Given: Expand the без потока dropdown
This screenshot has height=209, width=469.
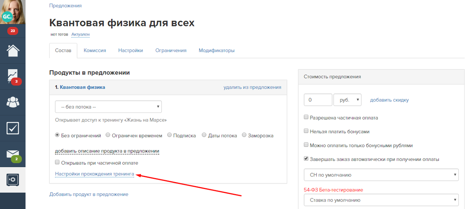Looking at the screenshot, I should tap(108, 107).
